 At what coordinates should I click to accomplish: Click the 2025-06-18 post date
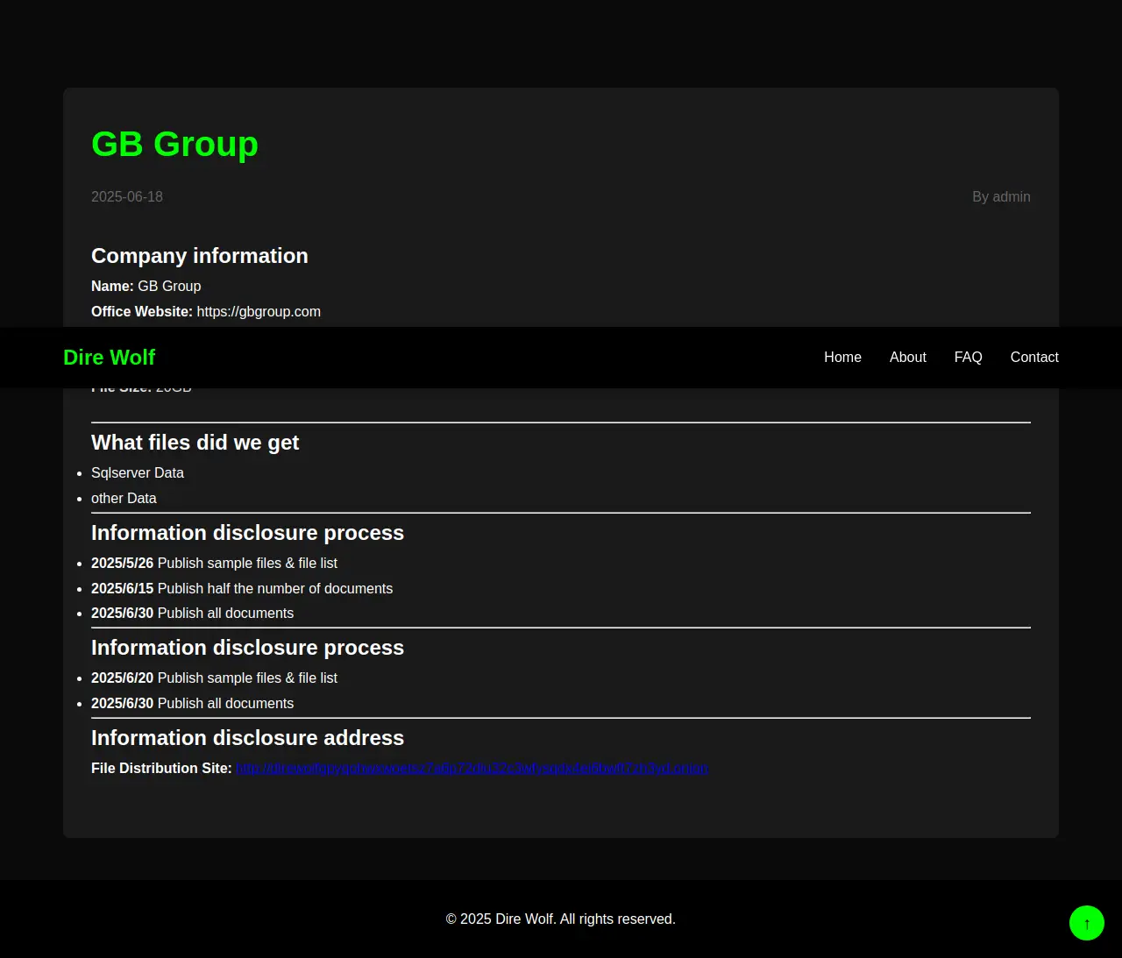click(127, 197)
